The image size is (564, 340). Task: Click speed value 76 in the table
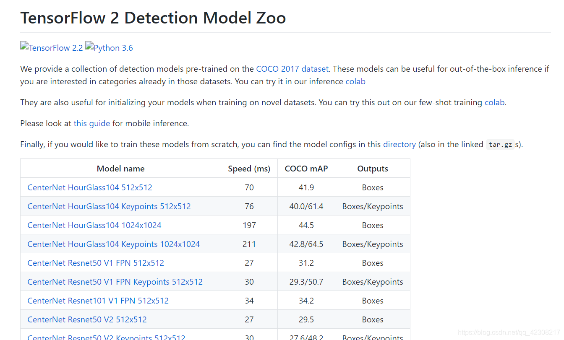tap(249, 206)
